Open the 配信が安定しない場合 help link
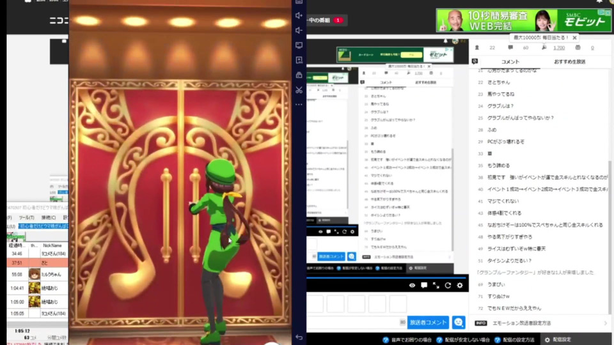This screenshot has height=345, width=614. [463, 339]
